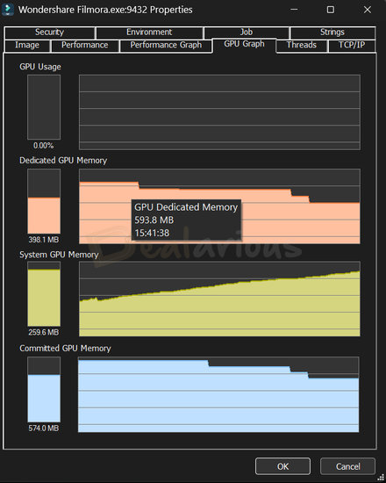Click the GPU Usage label
This screenshot has width=386, height=483.
[40, 67]
